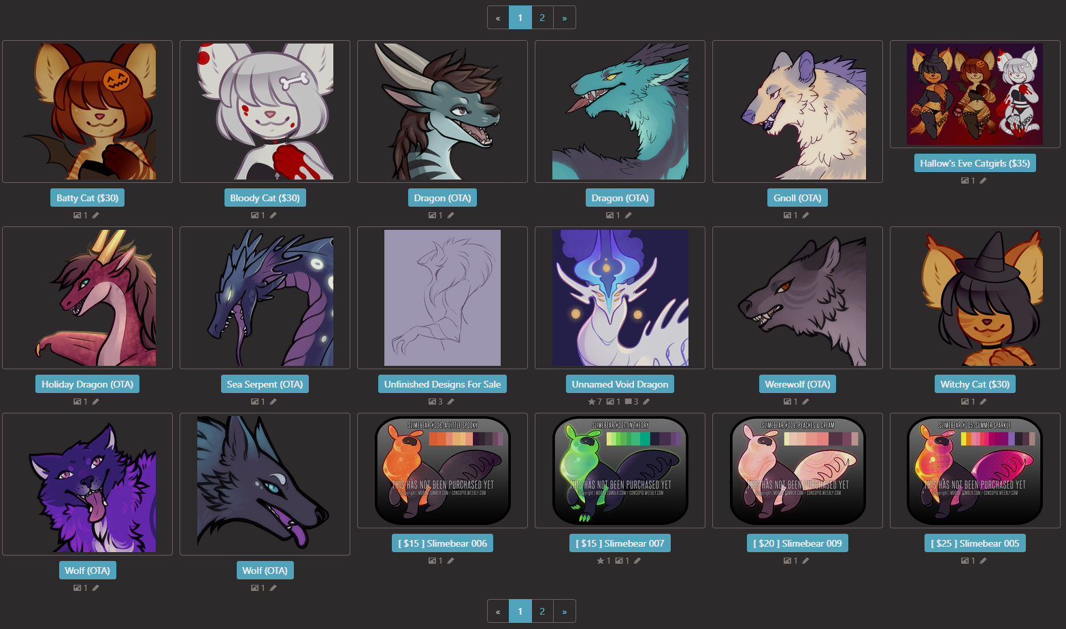Image resolution: width=1066 pixels, height=629 pixels.
Task: Open the [ $20 ] Slimebear 009 link
Action: click(x=797, y=543)
